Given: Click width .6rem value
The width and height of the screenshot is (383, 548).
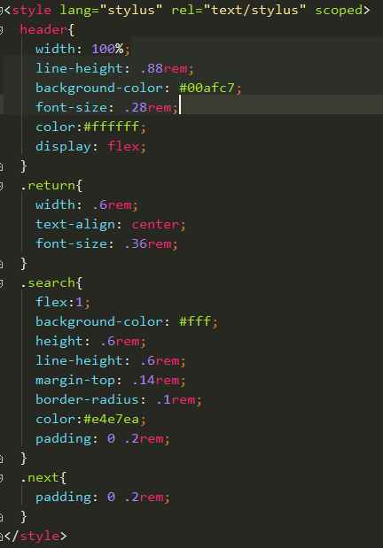Looking at the screenshot, I should pyautogui.click(x=112, y=205).
